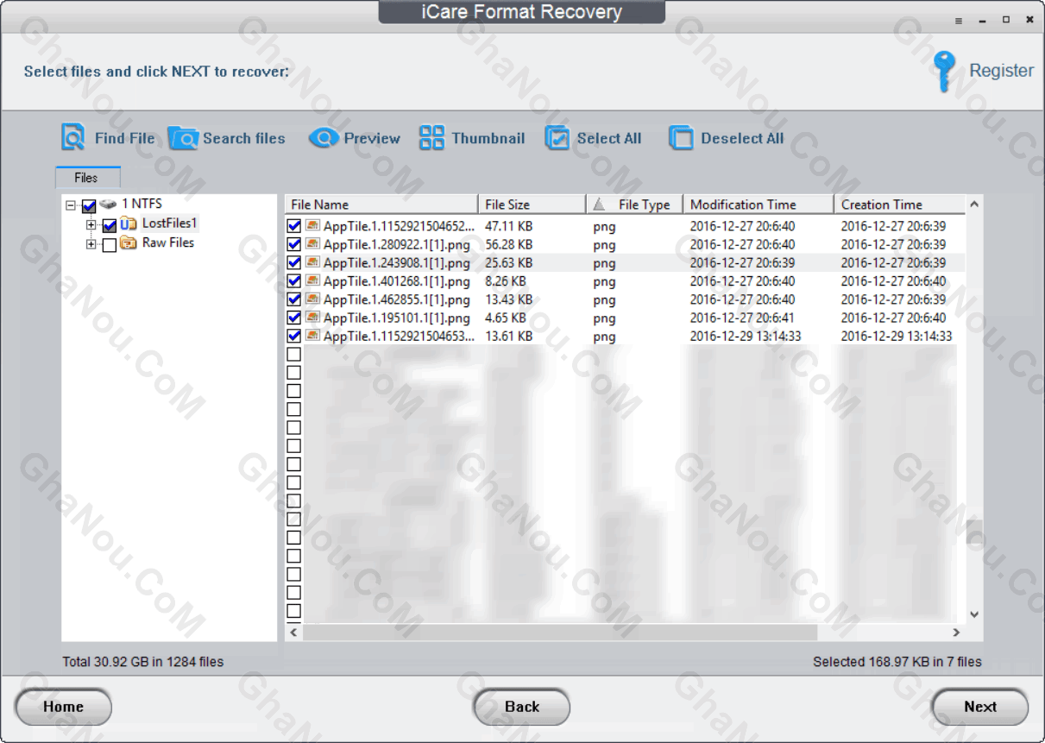Sort by Modification Time column
This screenshot has height=743, width=1045.
[x=759, y=205]
